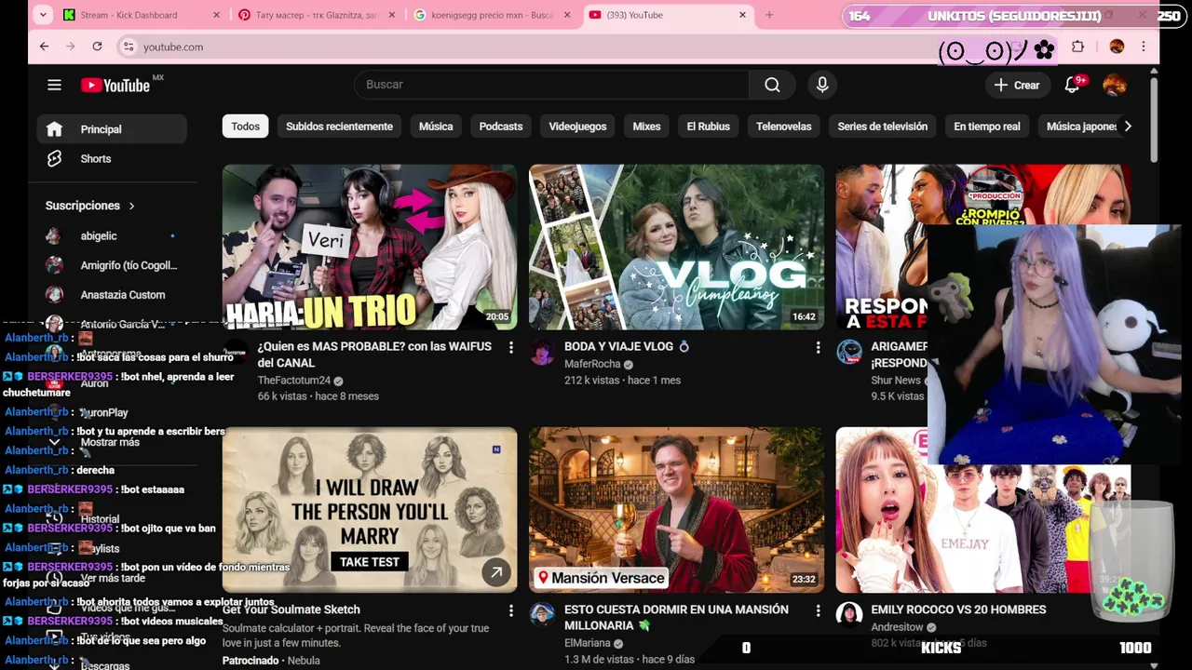
Task: Open the ad's external link arrow icon
Action: [496, 572]
